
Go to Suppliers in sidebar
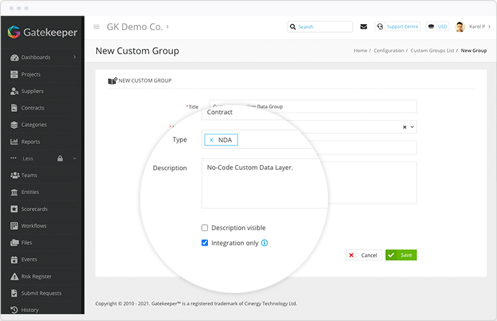tap(32, 91)
